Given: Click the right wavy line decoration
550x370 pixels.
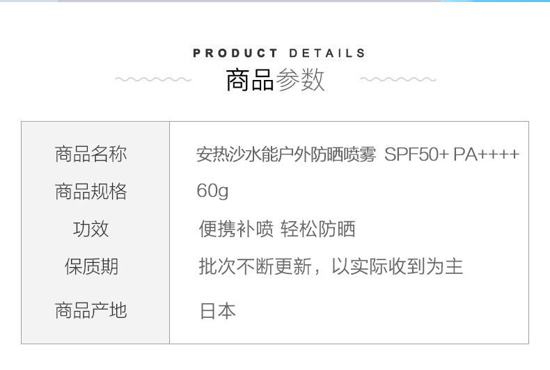Looking at the screenshot, I should (x=398, y=79).
